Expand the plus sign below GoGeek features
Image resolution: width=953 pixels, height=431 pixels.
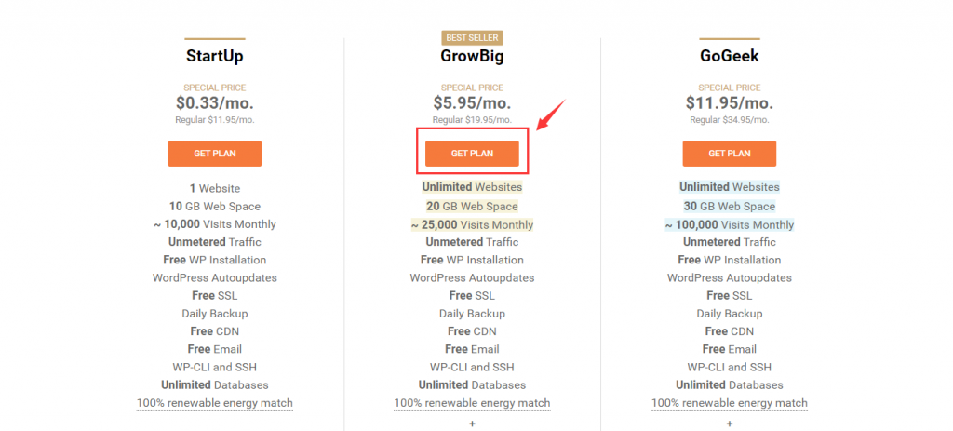[x=729, y=424]
